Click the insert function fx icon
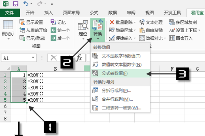Screen dimensions: 205x136 pos(79,58)
